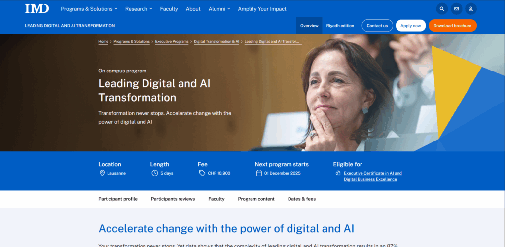Click the calendar icon by 01 December
This screenshot has height=247, width=505.
[259, 173]
